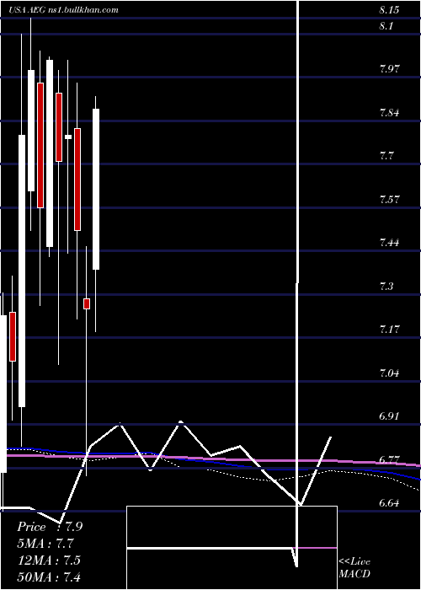
Task: Click the 7.04 price axis label
Action: [389, 373]
